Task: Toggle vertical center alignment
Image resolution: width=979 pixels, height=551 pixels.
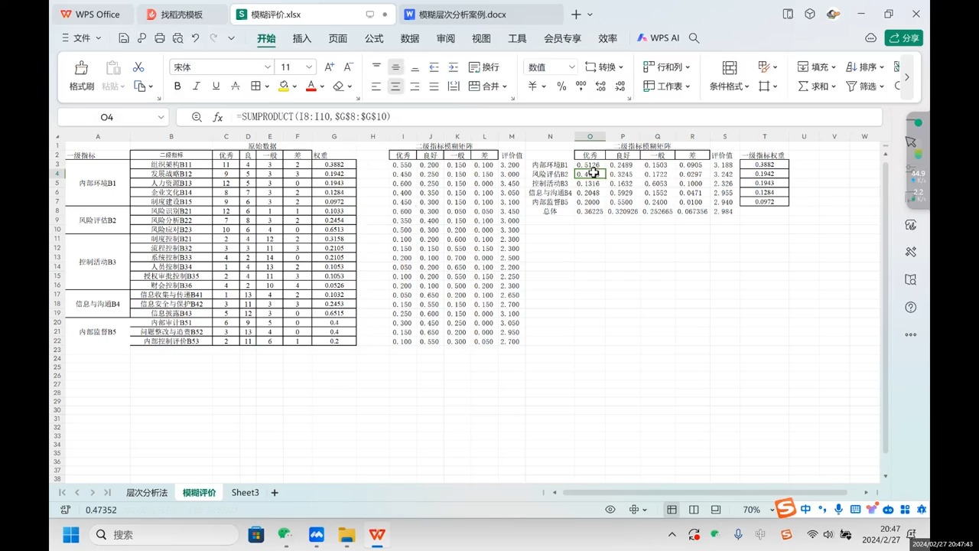Action: click(x=395, y=67)
